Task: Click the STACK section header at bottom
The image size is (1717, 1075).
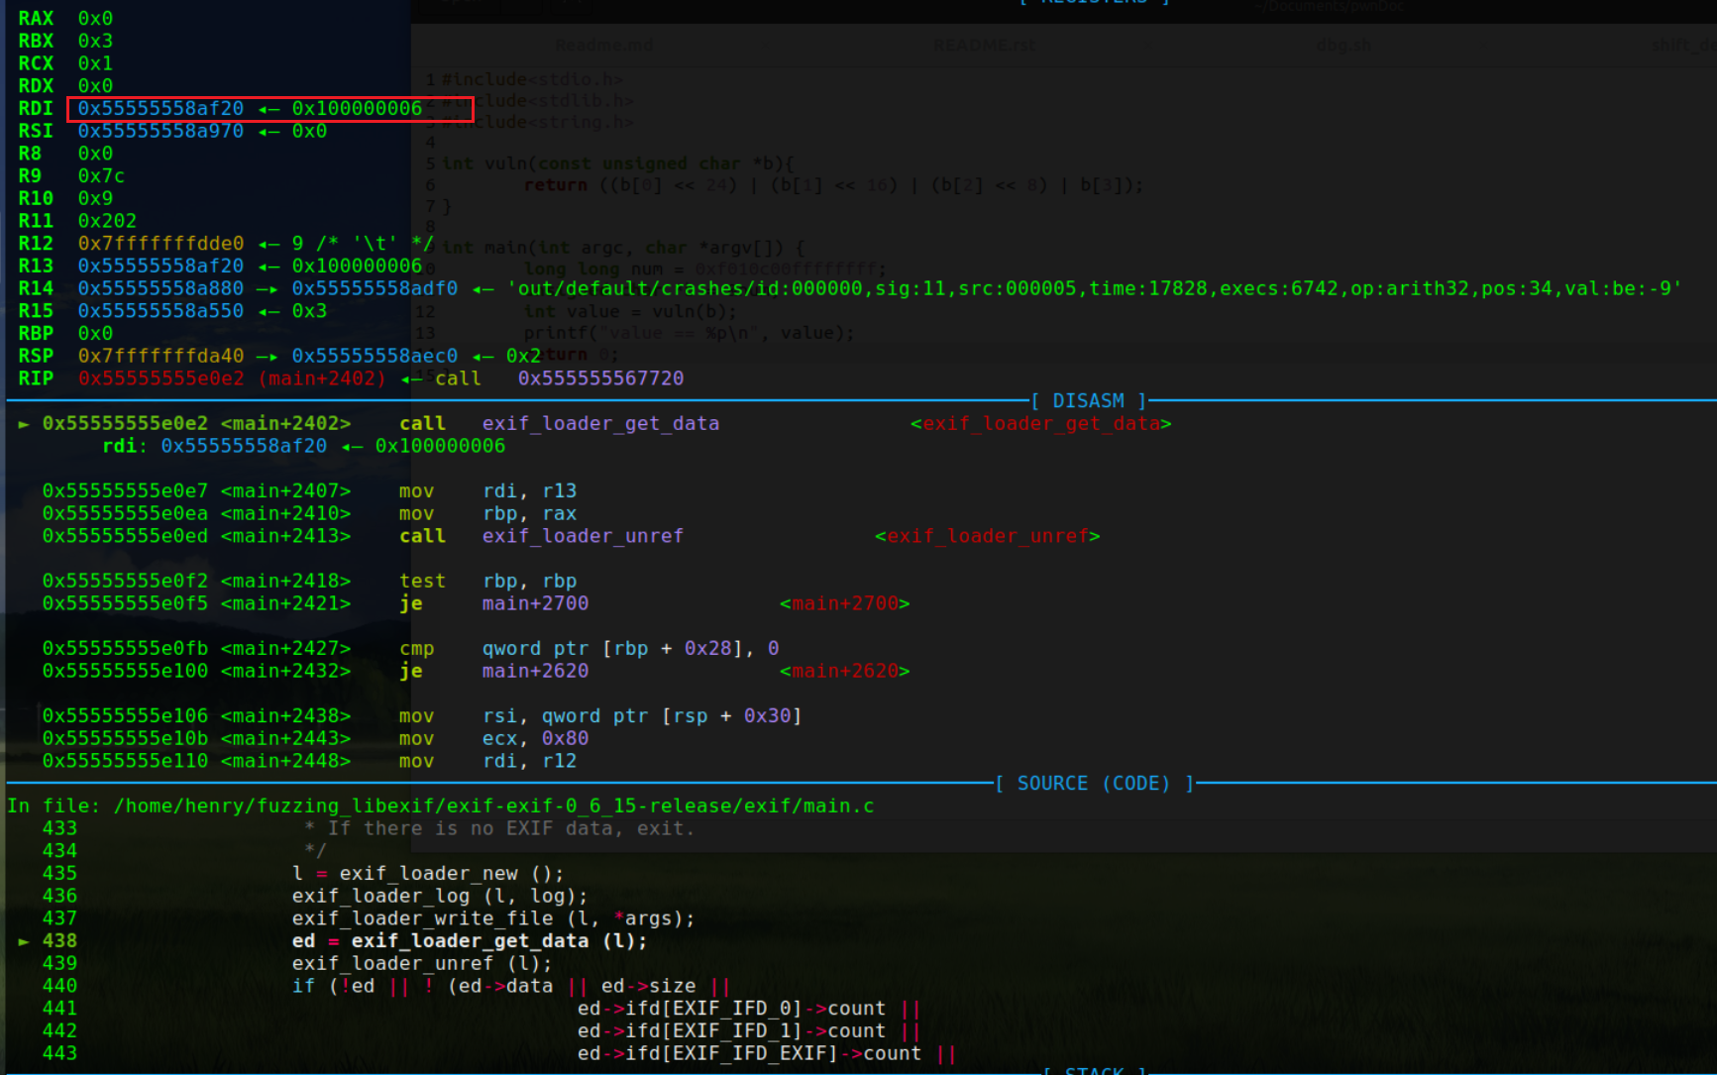Action: coord(1094,1070)
